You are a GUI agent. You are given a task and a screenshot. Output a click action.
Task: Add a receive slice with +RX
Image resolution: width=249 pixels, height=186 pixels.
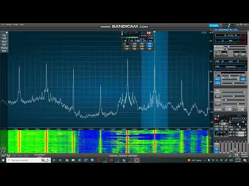(x=4, y=36)
